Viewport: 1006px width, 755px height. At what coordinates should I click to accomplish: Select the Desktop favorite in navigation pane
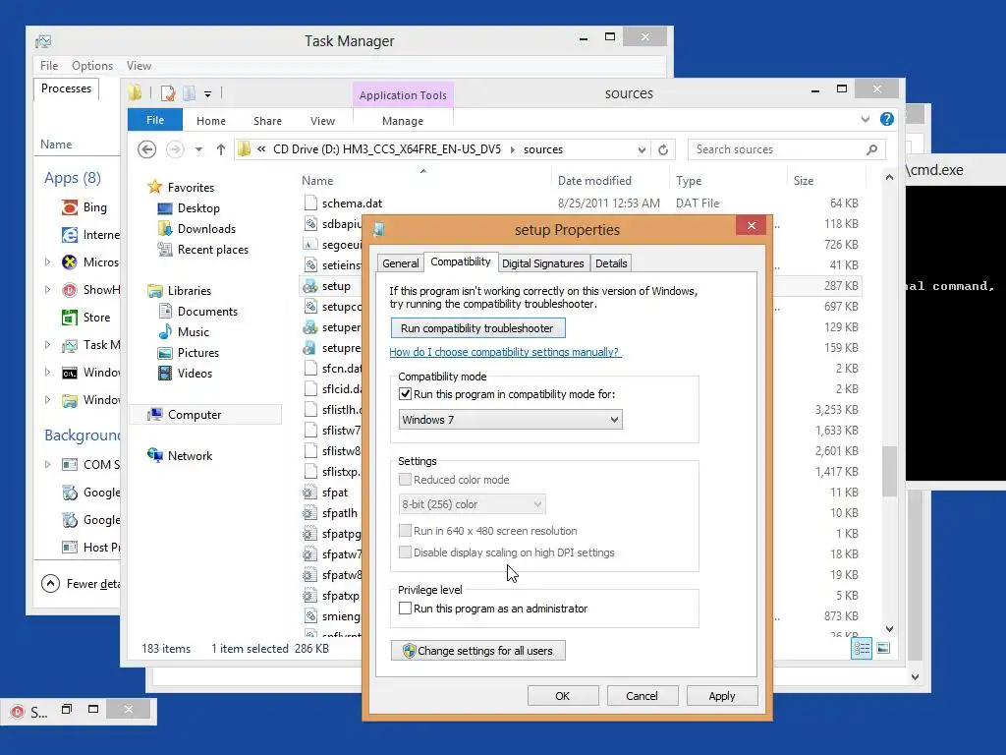(198, 208)
